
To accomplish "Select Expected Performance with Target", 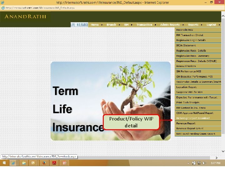I will [198, 97].
